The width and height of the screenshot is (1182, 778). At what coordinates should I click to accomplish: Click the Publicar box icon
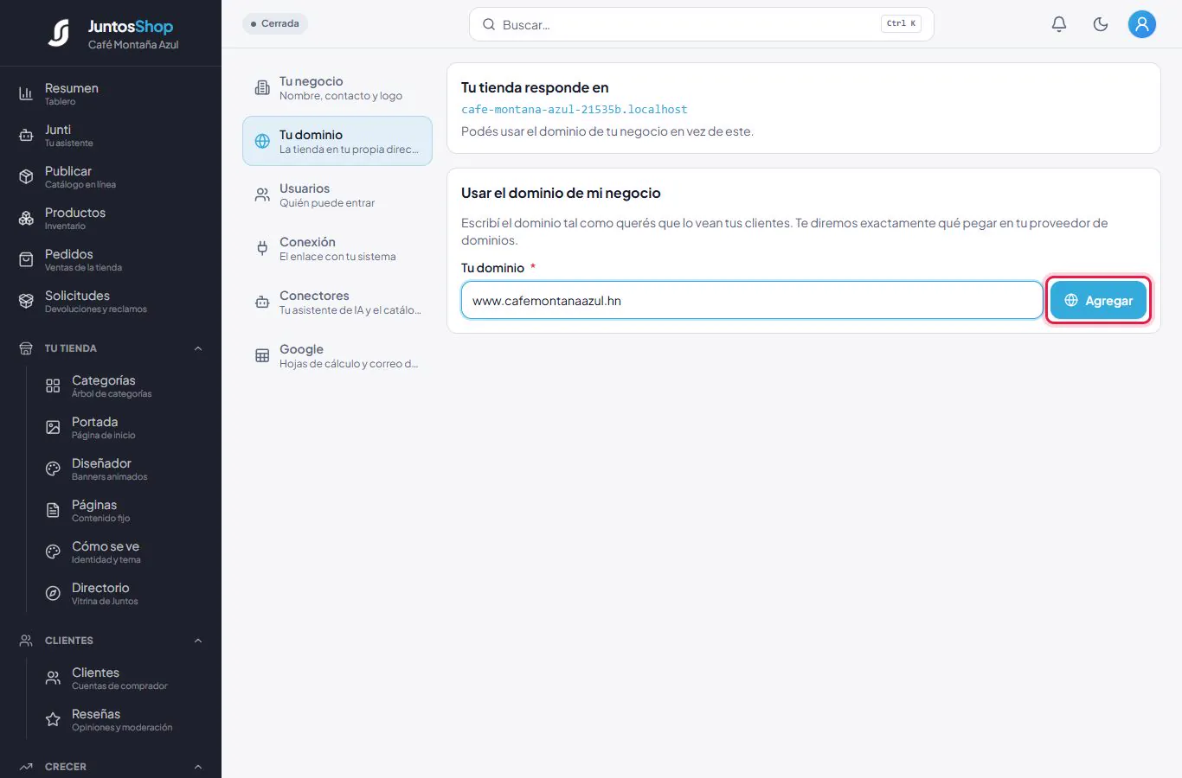click(26, 176)
